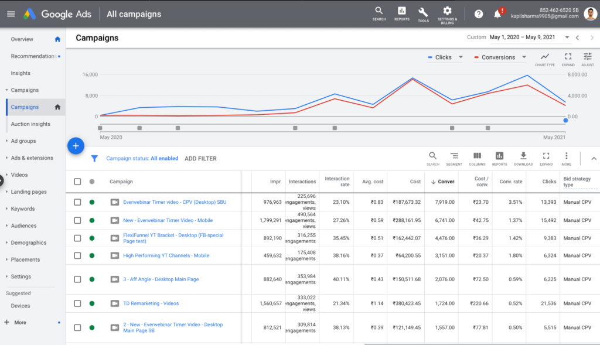
Task: Open Landing pages section
Action: [29, 192]
